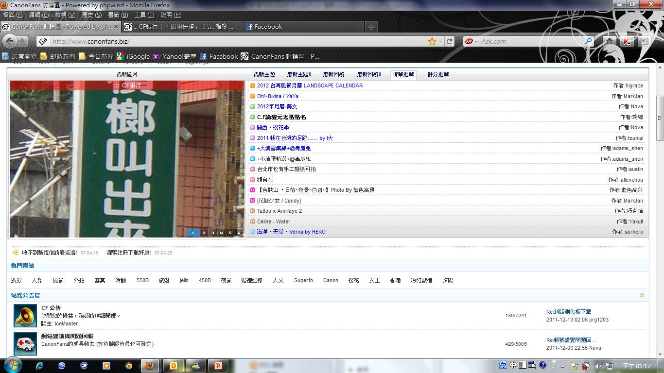Open the Re:新版測焦板下載 latest post

click(x=569, y=312)
